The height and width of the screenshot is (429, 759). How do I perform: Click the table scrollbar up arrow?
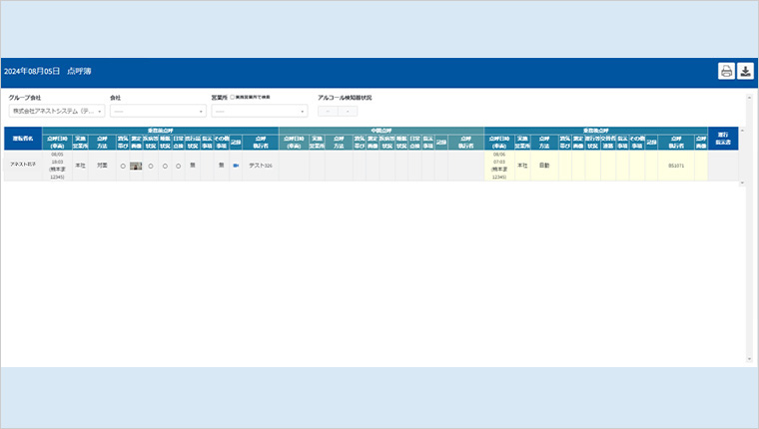click(742, 130)
